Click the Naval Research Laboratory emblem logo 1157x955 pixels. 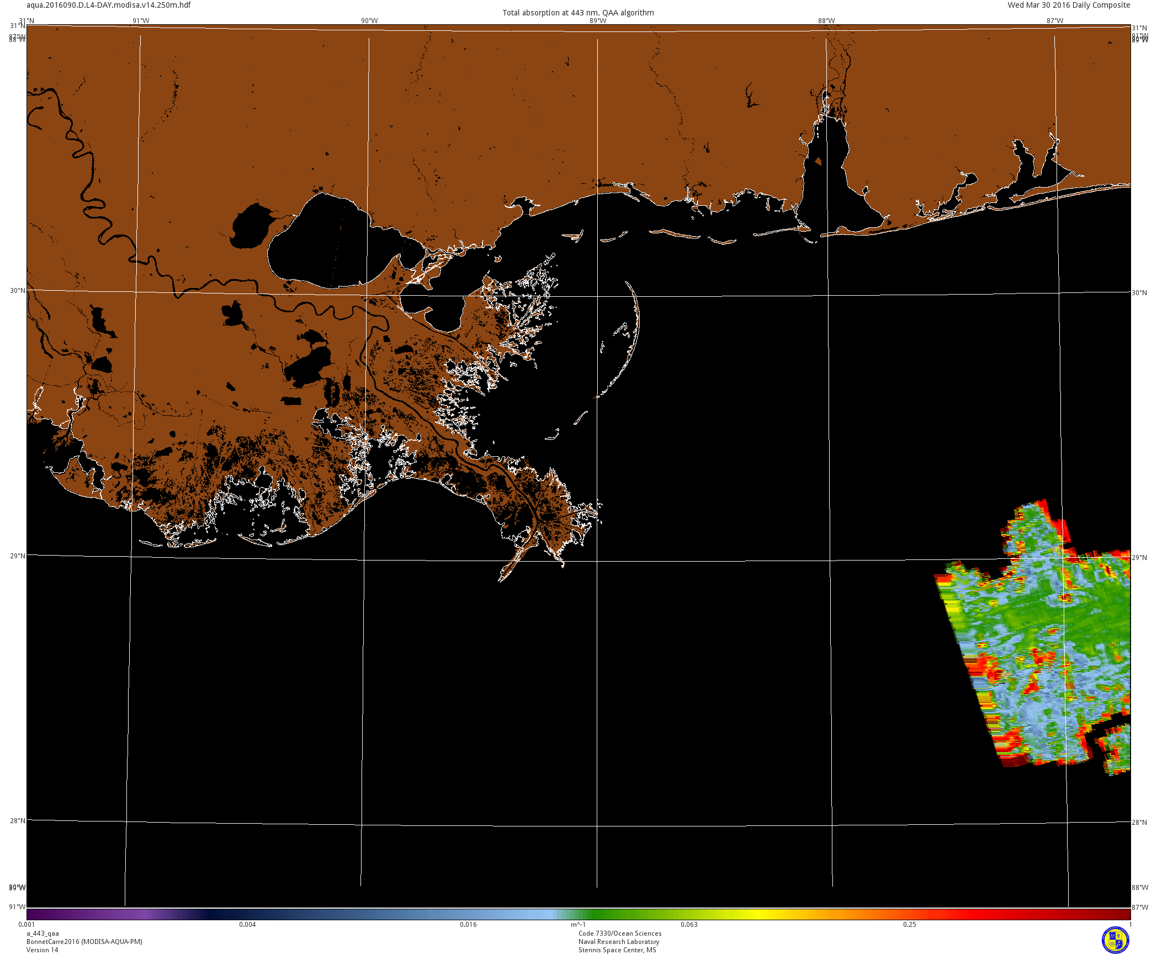(x=1115, y=940)
